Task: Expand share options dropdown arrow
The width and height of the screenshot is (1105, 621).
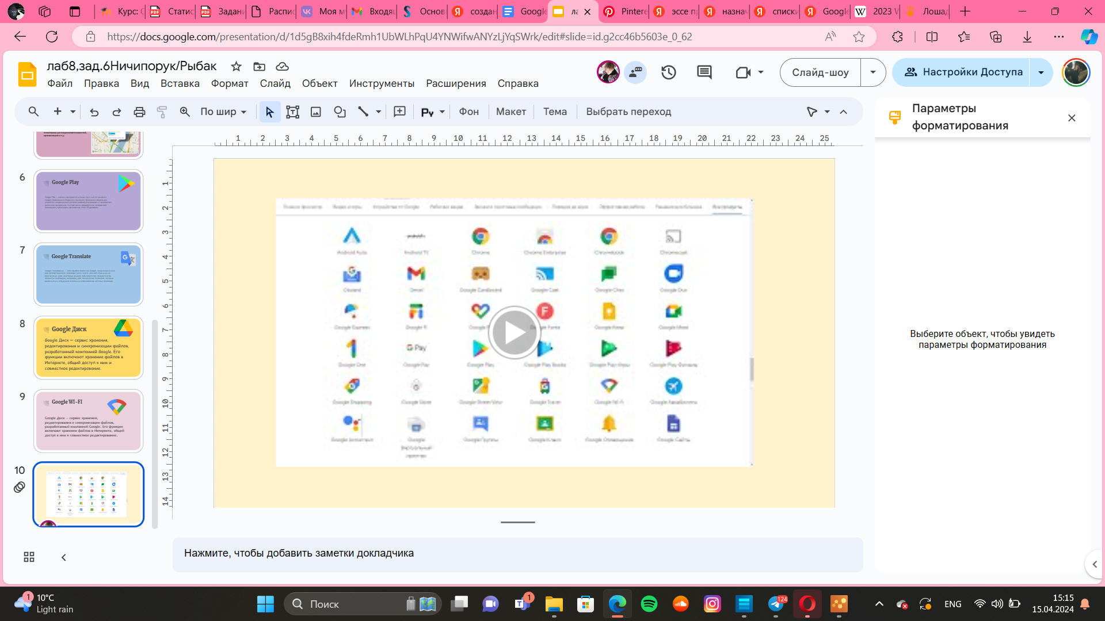Action: coord(1041,72)
